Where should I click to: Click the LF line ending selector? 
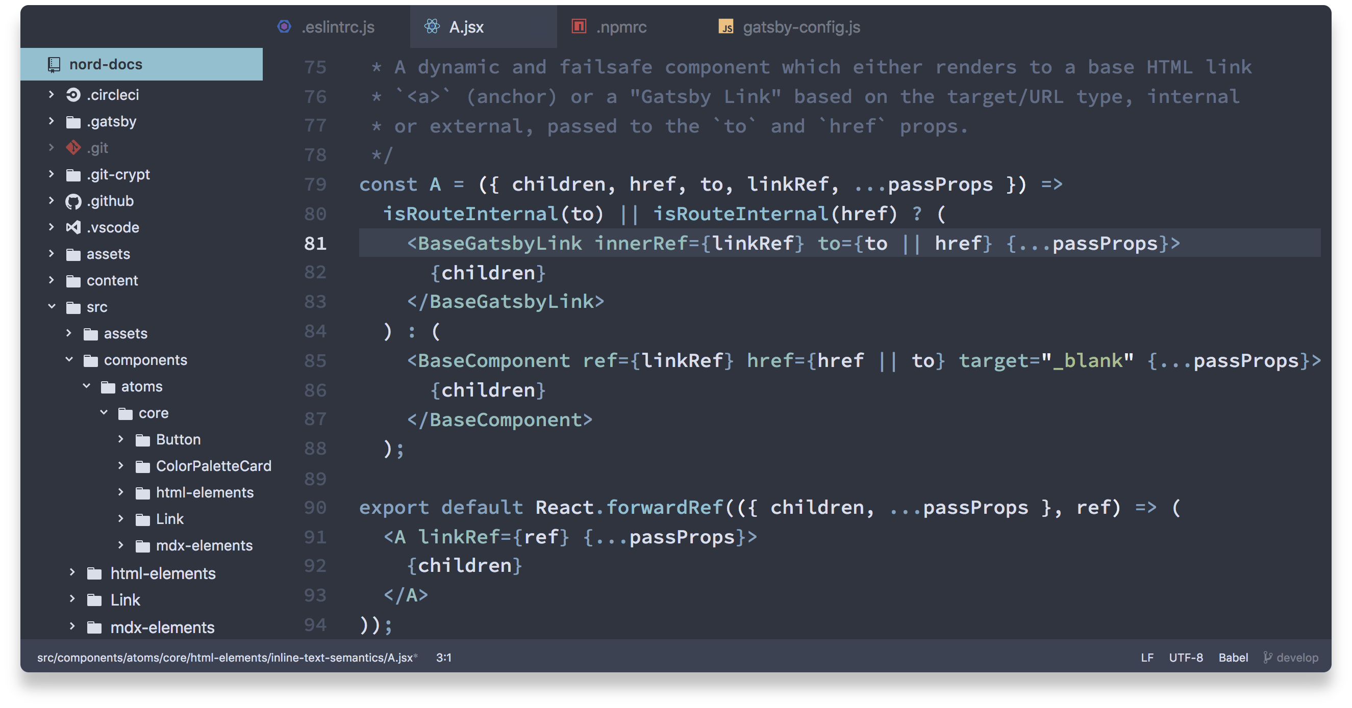point(1147,657)
